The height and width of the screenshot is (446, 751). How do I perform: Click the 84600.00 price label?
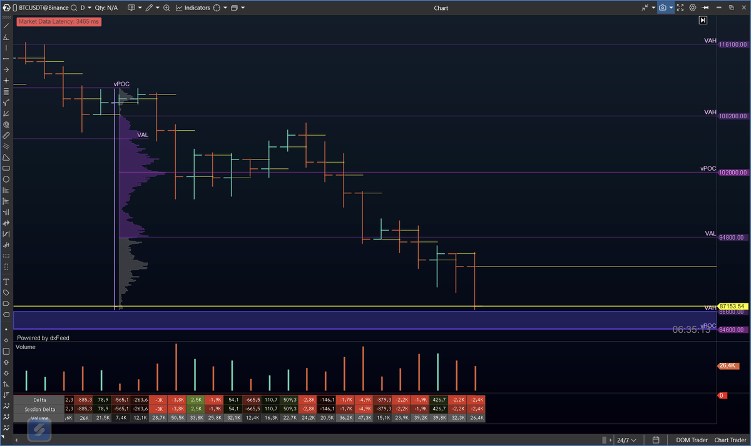point(733,330)
